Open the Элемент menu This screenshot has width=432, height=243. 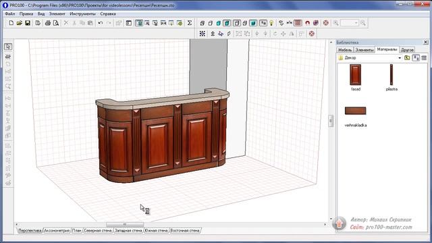(57, 13)
